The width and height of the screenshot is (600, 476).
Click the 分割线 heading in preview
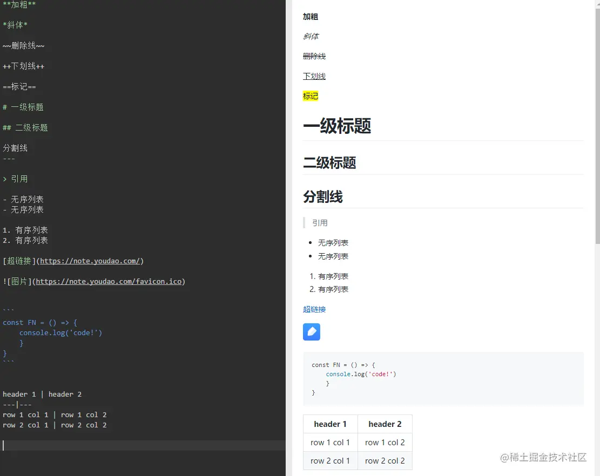[323, 196]
